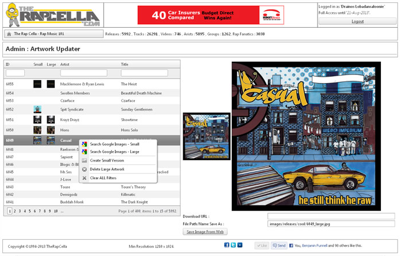400x256 pixels.
Task: Select large thumbnail for Macklemore & Ryan Lewis
Action: 51,84
